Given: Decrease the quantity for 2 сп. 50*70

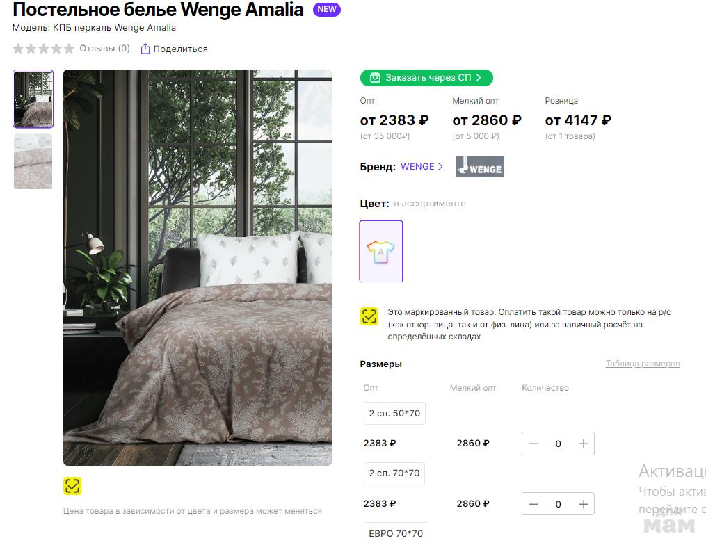Looking at the screenshot, I should click(x=533, y=444).
